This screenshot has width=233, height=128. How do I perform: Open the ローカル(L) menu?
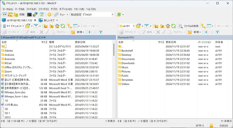pos(8,9)
